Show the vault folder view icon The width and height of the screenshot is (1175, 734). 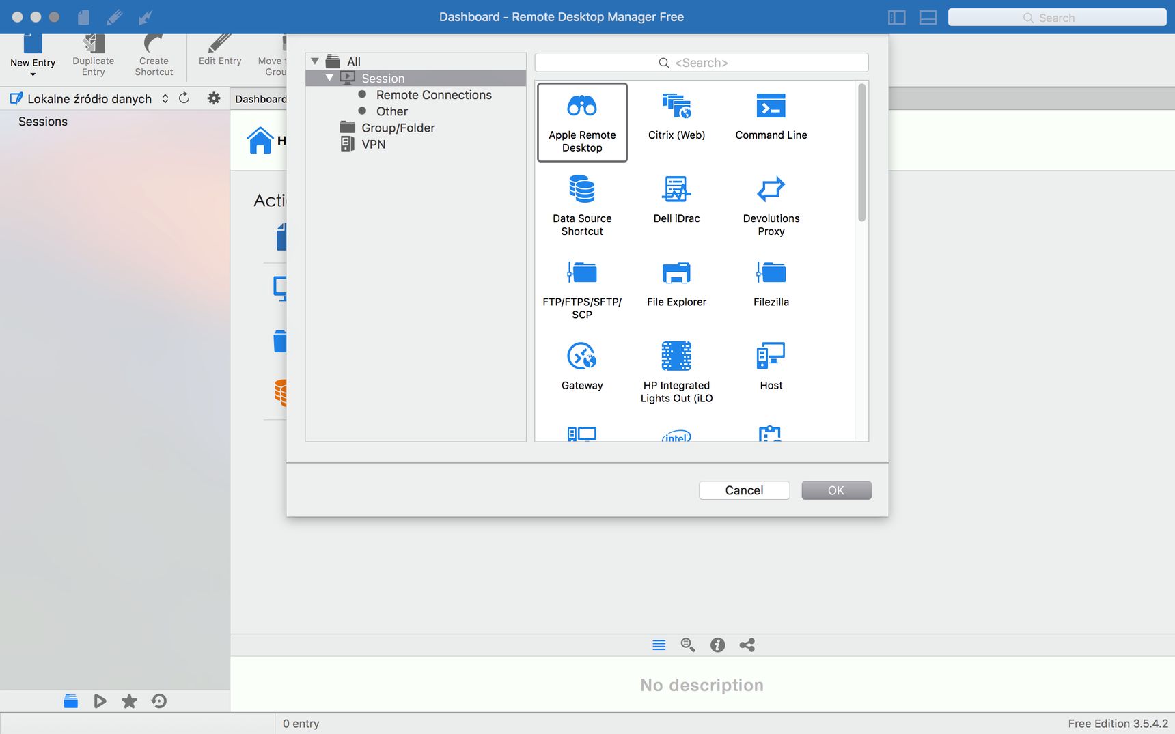(70, 701)
